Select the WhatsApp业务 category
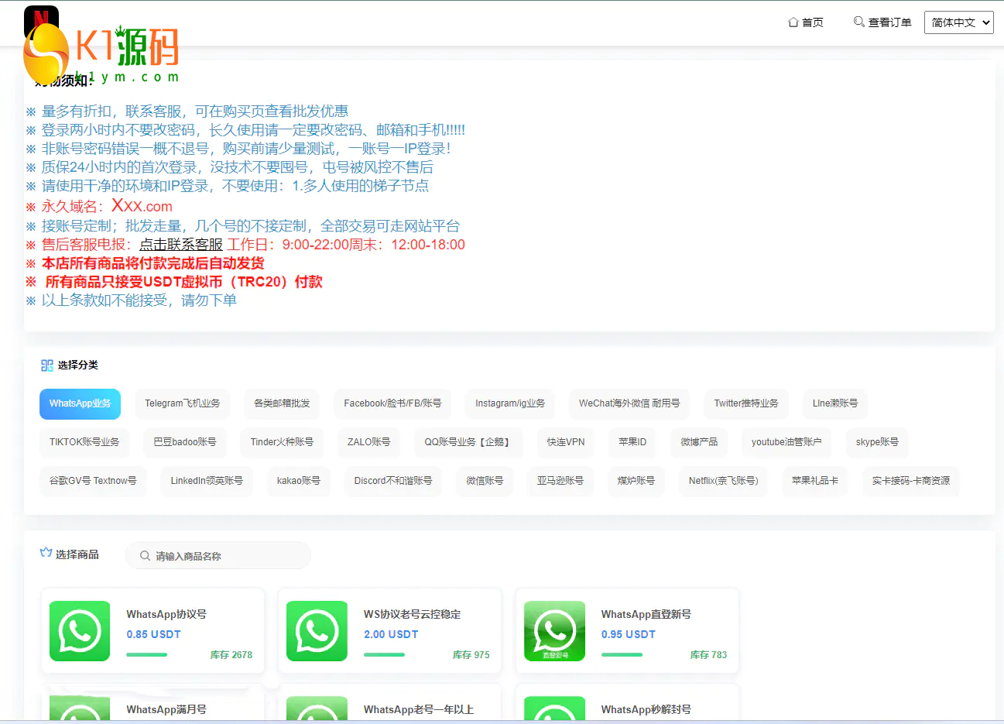 tap(81, 403)
